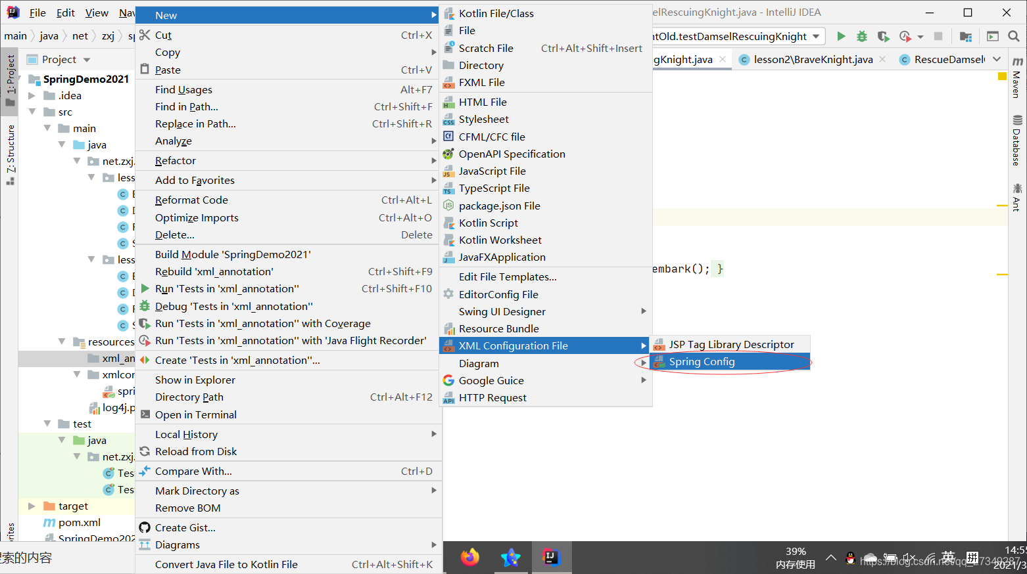1027x574 pixels.
Task: Click the TypeScript File icon
Action: (448, 188)
